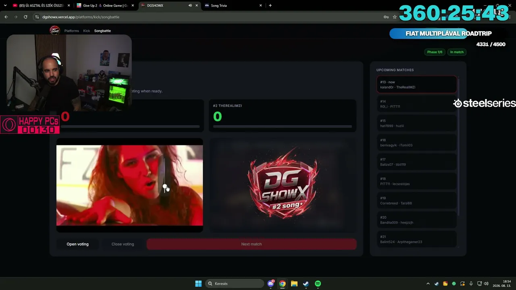516x290 pixels.
Task: Click the Open voting button
Action: point(77,244)
